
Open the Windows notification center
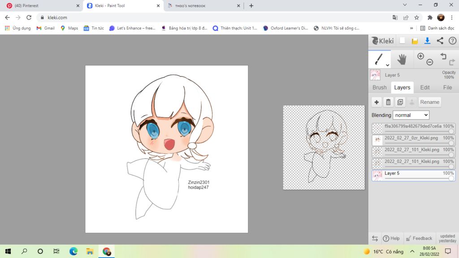pyautogui.click(x=448, y=251)
